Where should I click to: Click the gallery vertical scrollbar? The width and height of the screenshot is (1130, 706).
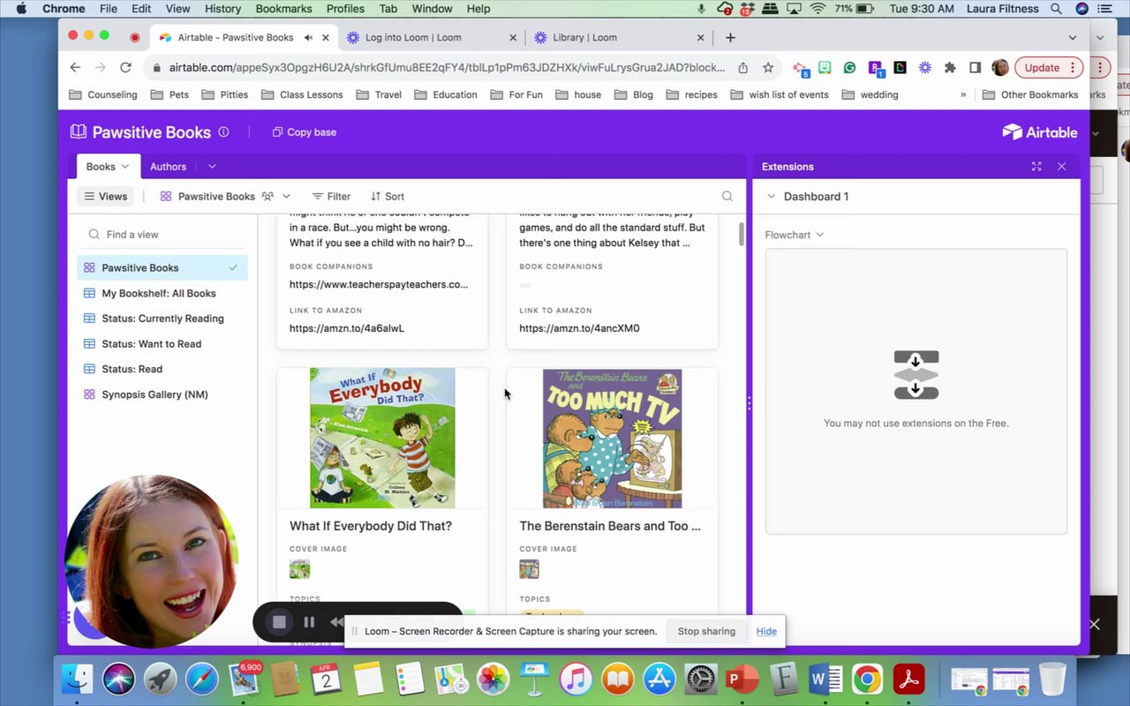tap(742, 234)
